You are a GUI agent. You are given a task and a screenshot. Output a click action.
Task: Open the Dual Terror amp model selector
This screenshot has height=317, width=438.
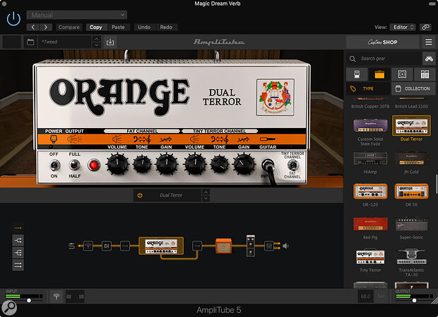tap(171, 195)
